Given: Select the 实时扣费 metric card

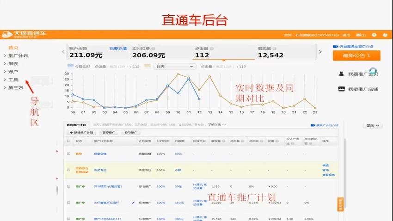Looking at the screenshot, I should pyautogui.click(x=161, y=52).
